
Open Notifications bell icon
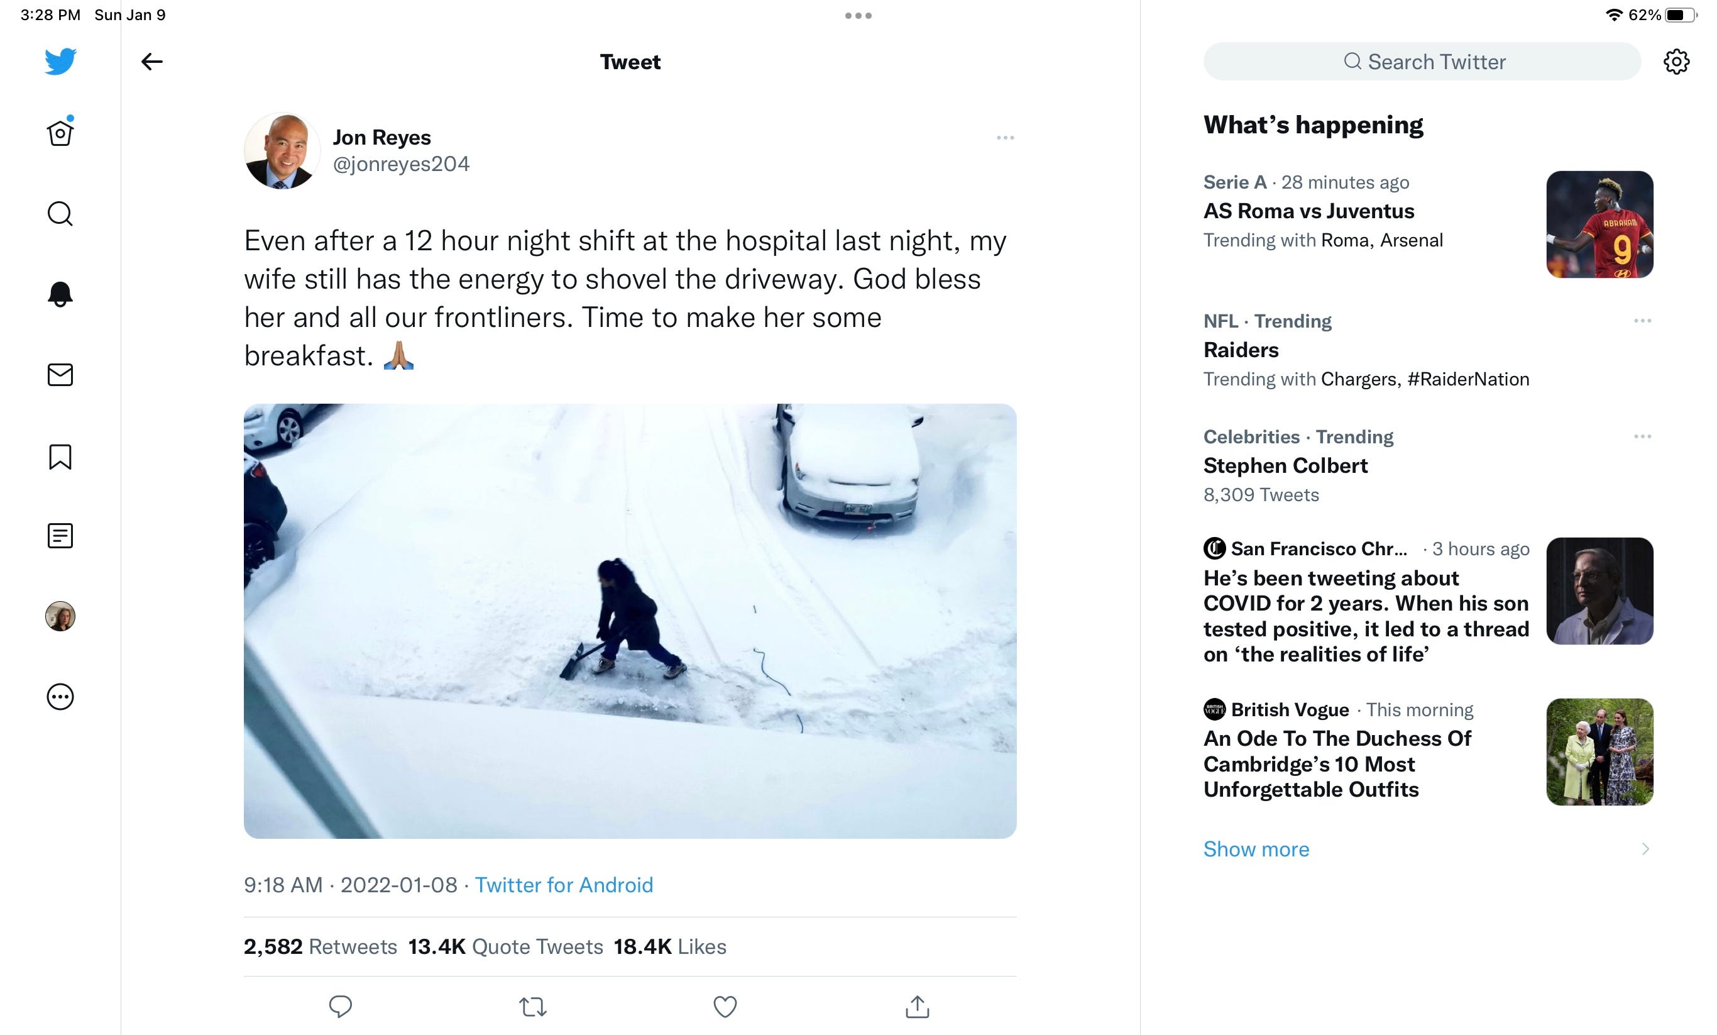[60, 294]
